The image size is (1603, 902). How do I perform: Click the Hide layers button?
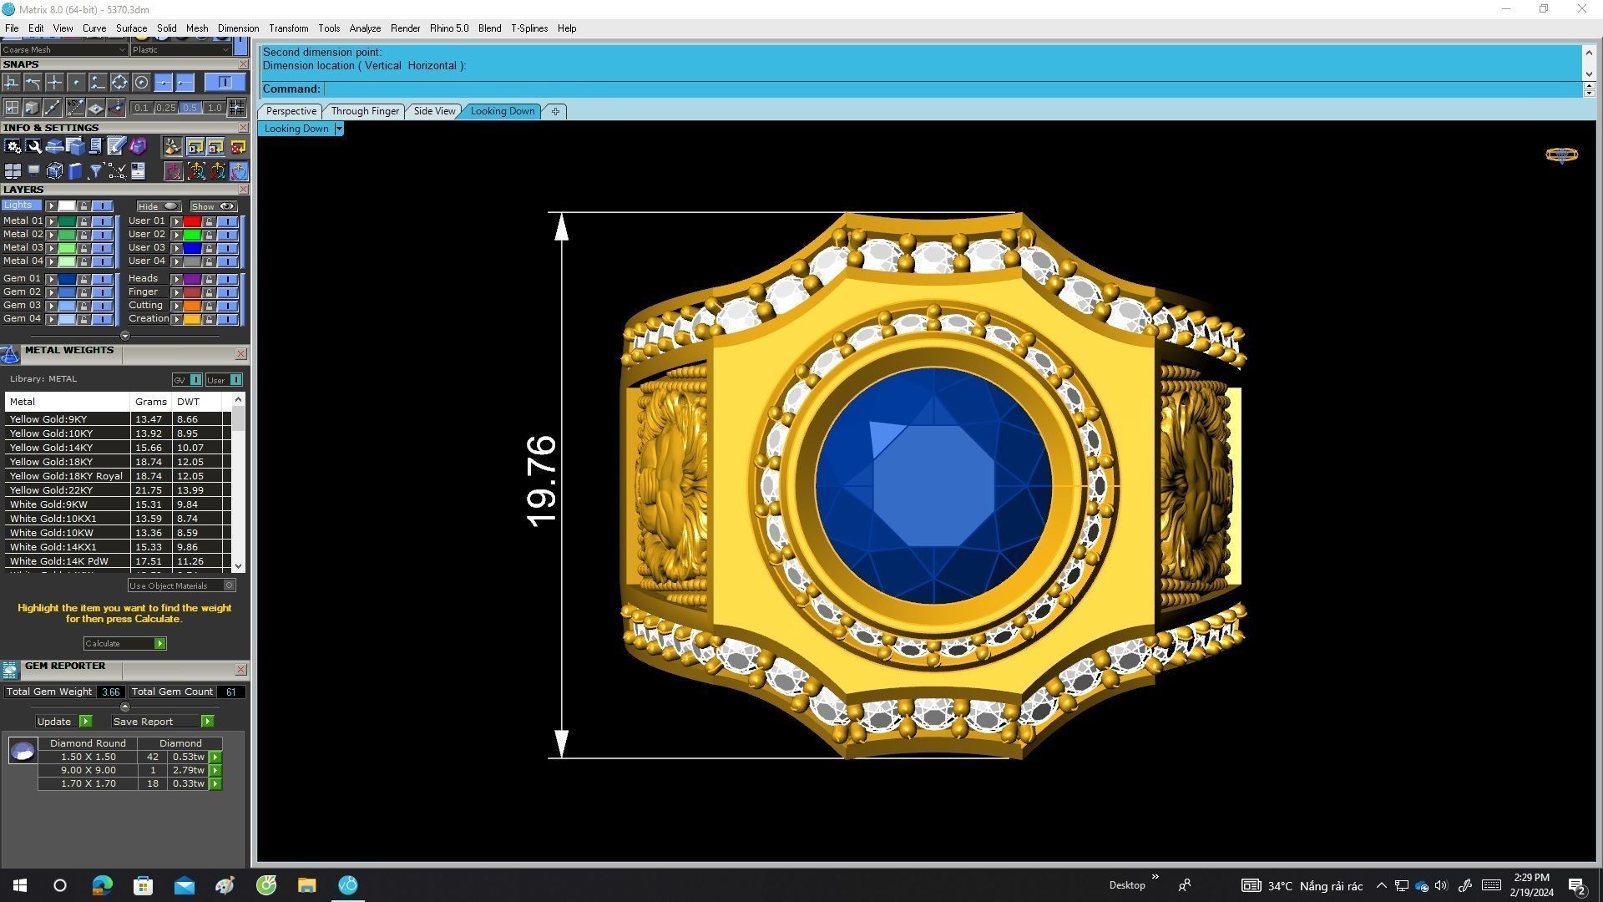point(159,206)
